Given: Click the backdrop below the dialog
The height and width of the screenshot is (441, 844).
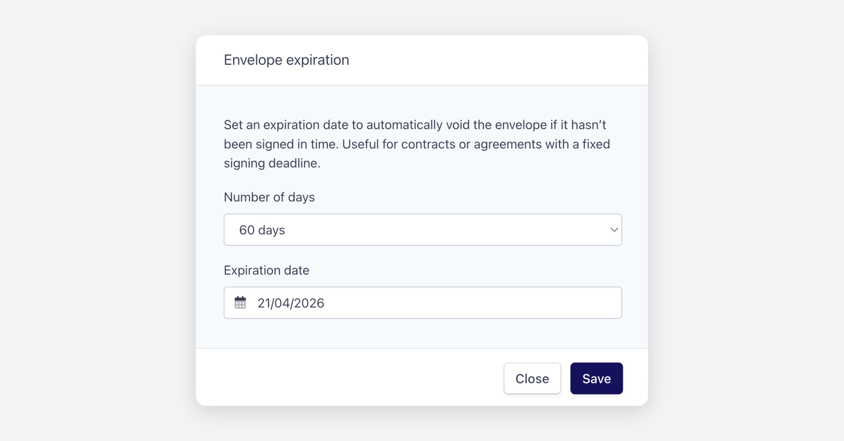Looking at the screenshot, I should click(x=422, y=425).
